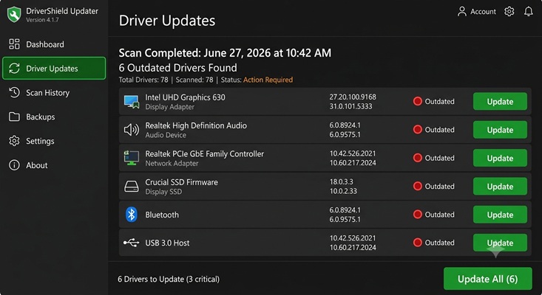542x295 pixels.
Task: Click Audio Device subtitle
Action: pos(166,135)
